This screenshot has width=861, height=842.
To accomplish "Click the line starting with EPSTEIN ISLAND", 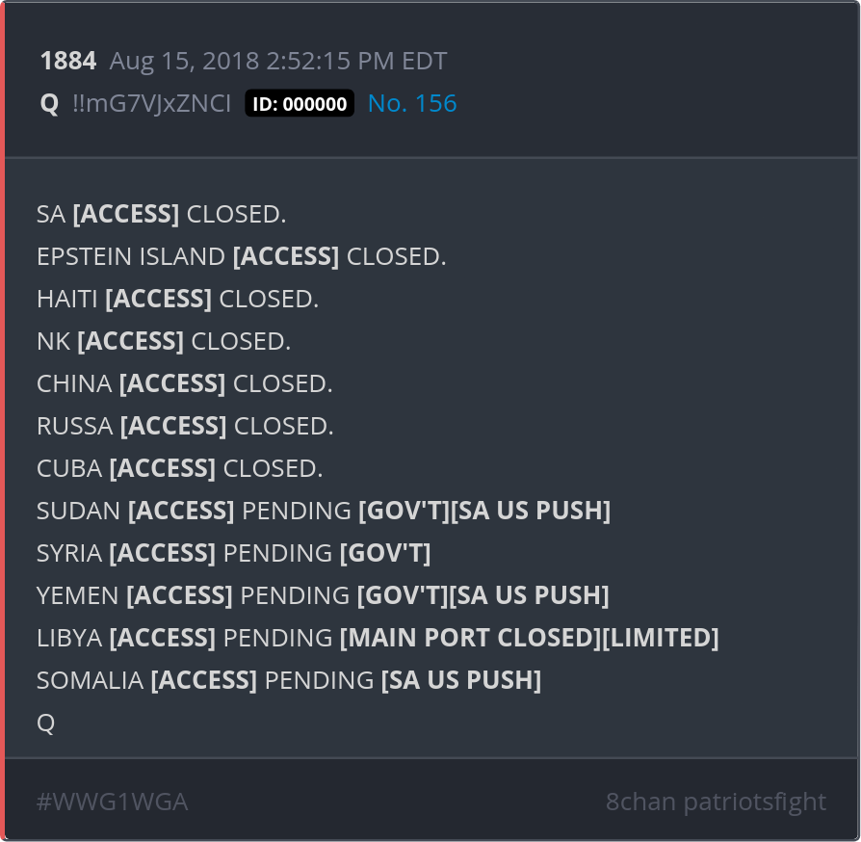I will 241,256.
